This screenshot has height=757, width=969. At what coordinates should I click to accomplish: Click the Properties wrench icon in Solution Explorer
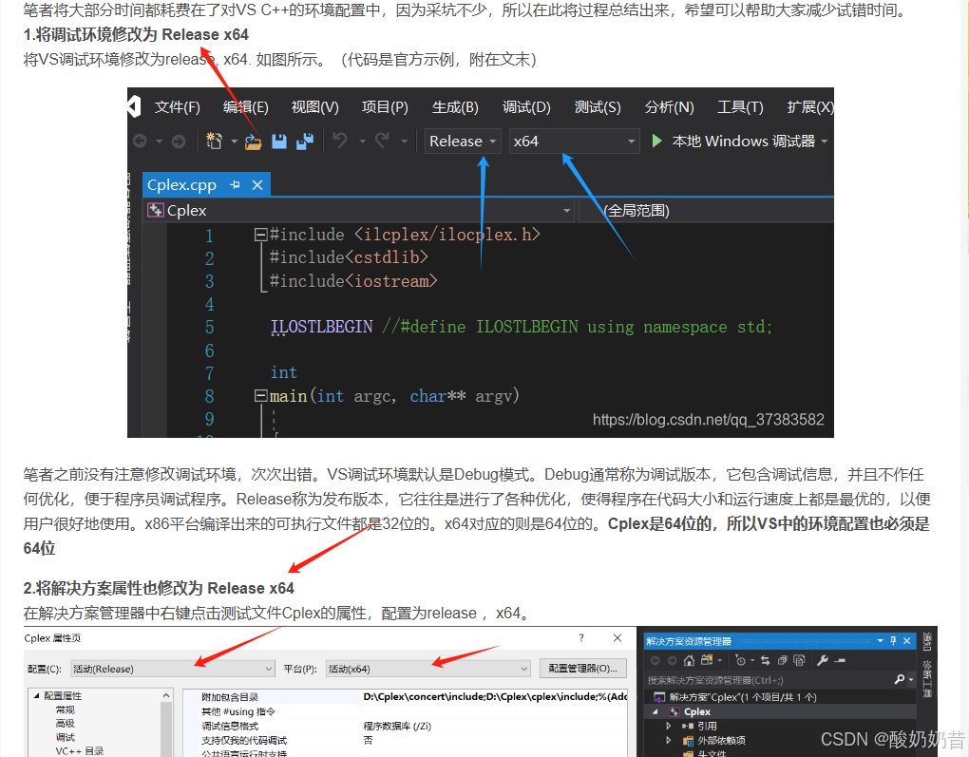[x=823, y=661]
